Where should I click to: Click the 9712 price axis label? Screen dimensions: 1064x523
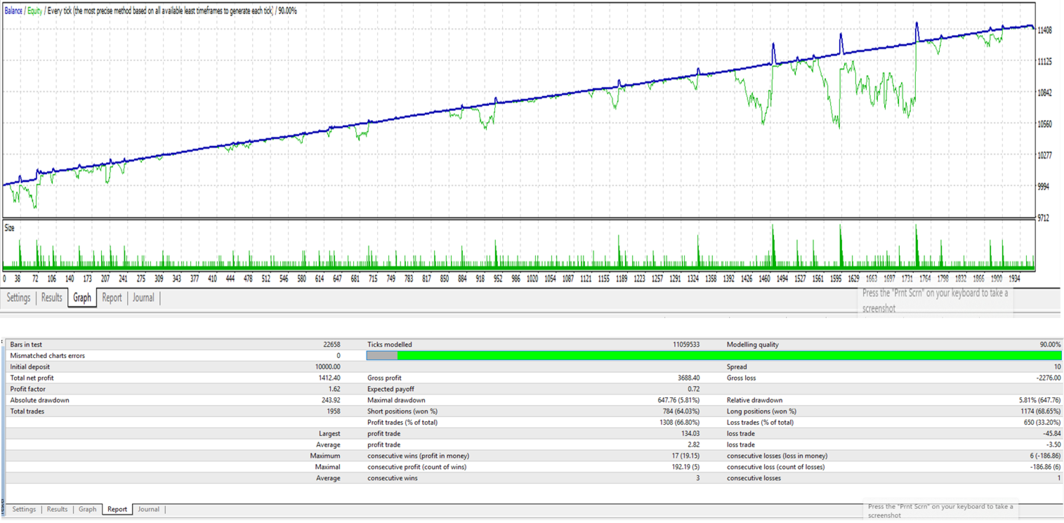(1045, 218)
